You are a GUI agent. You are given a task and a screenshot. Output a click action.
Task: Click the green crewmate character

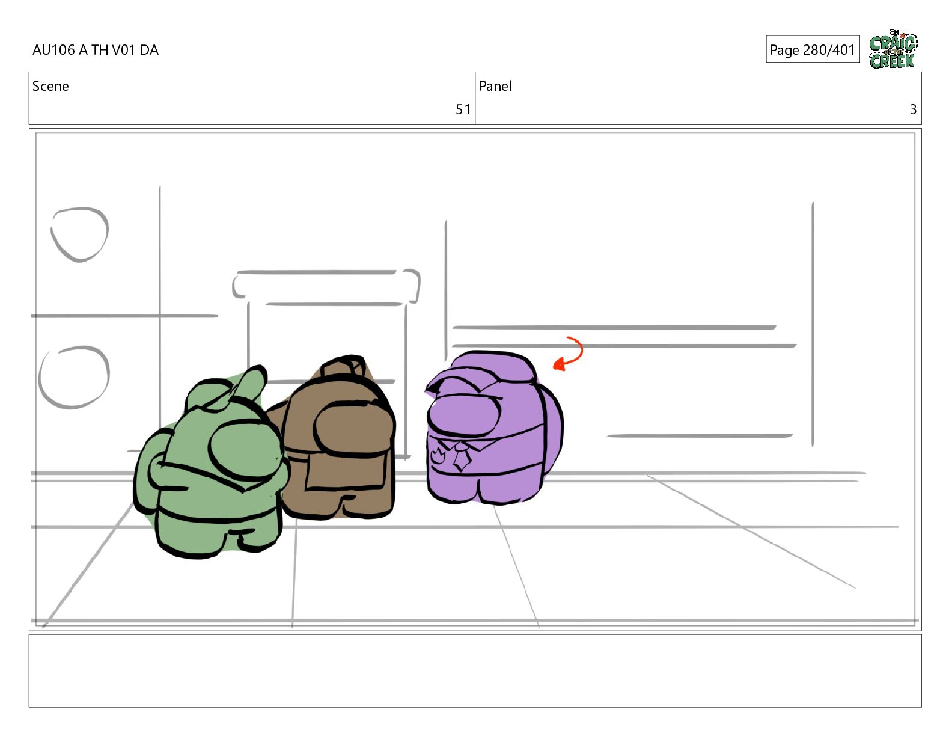210,463
